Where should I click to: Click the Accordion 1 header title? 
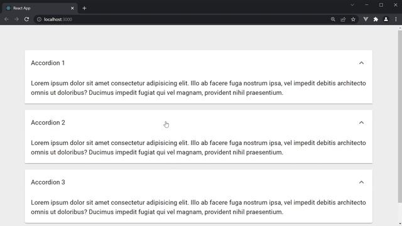[48, 63]
